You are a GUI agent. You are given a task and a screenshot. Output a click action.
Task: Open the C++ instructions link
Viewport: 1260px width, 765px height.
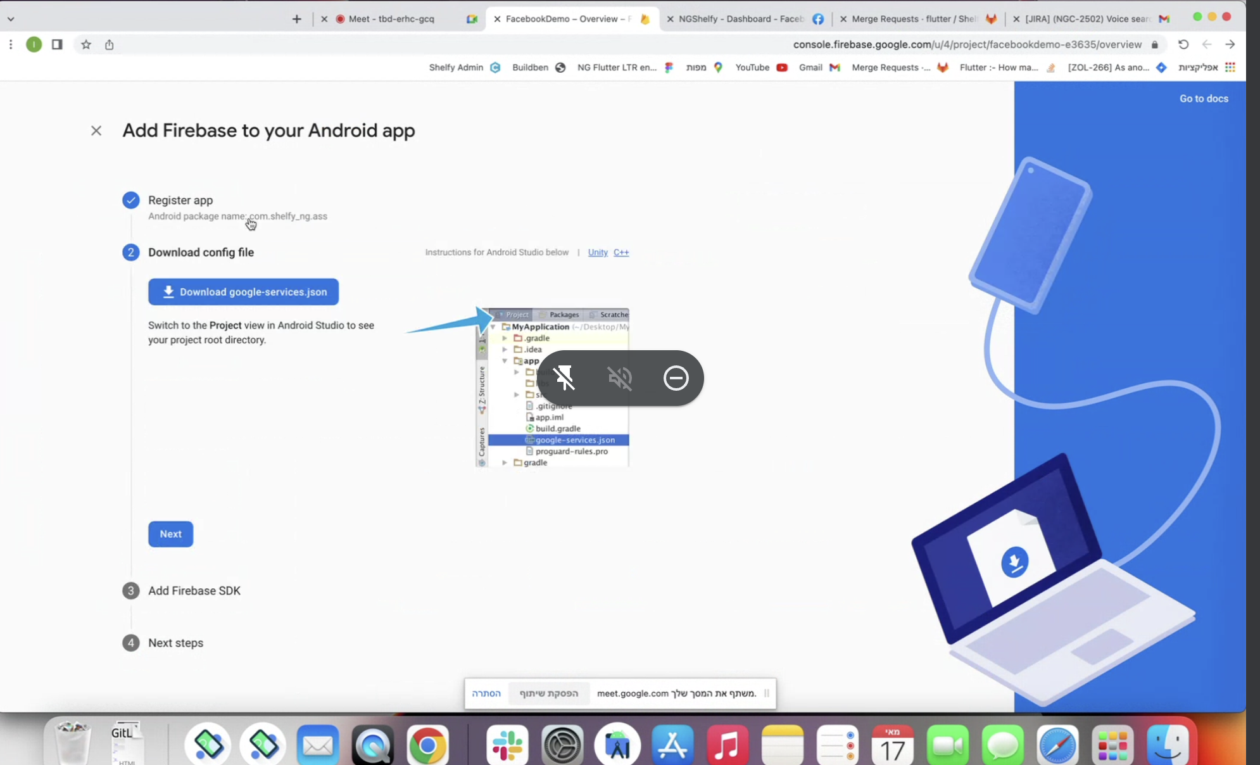tap(621, 252)
